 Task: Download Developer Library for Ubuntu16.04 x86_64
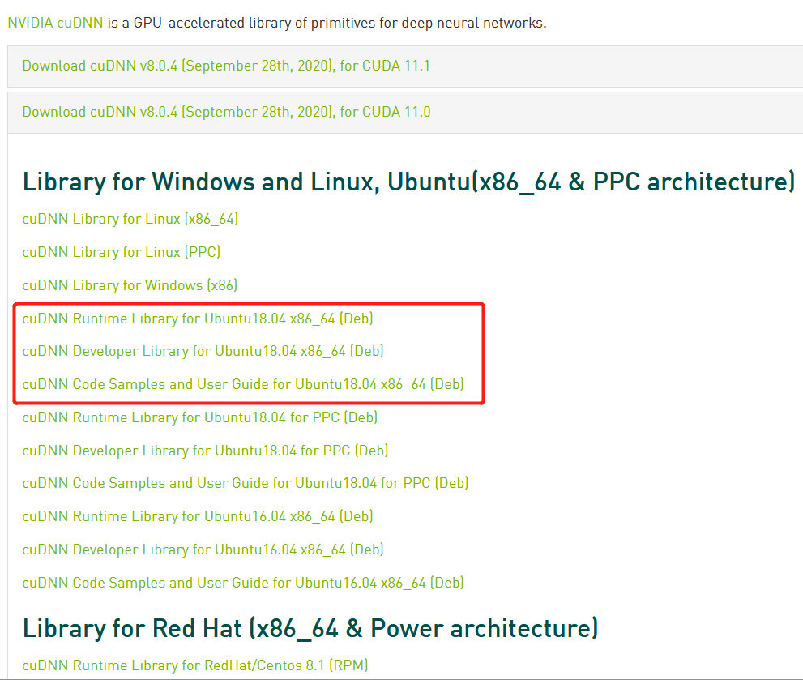point(203,550)
